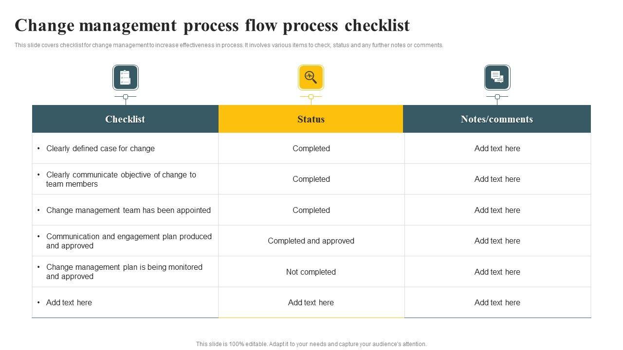The image size is (623, 350).
Task: Select the Notes/comments column header
Action: click(497, 119)
